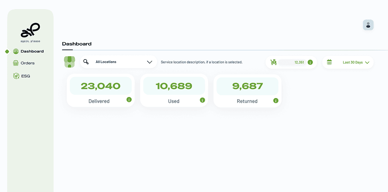
Task: Click the again, please logo
Action: (30, 33)
